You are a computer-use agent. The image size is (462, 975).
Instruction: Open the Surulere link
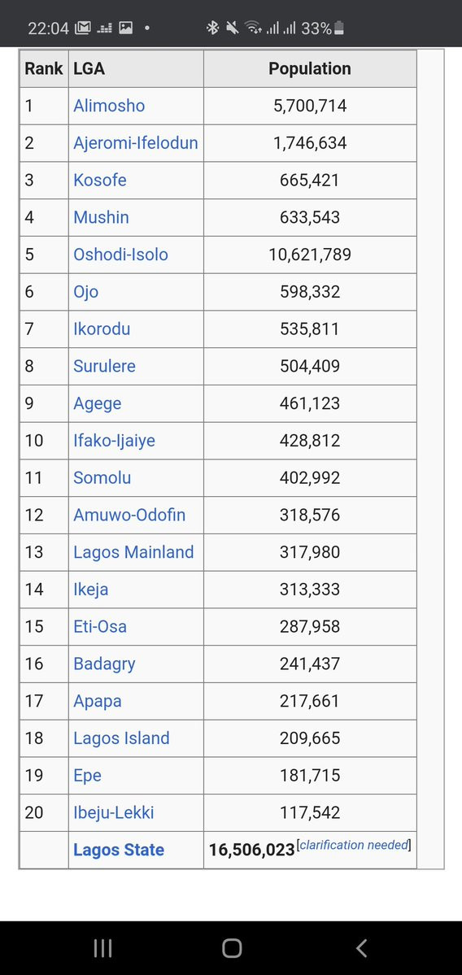pyautogui.click(x=104, y=366)
